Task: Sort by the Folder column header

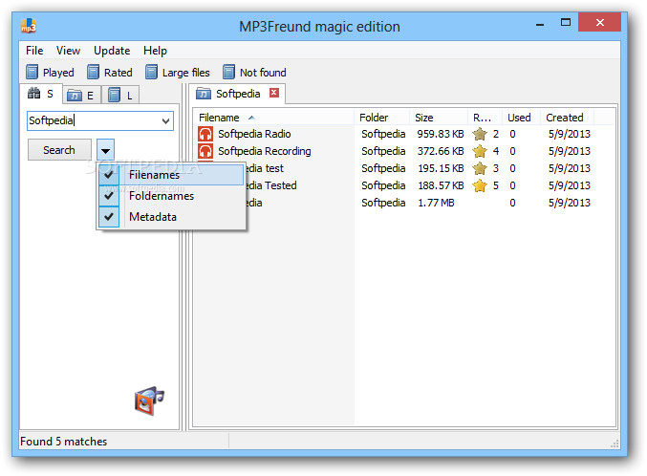Action: point(381,118)
